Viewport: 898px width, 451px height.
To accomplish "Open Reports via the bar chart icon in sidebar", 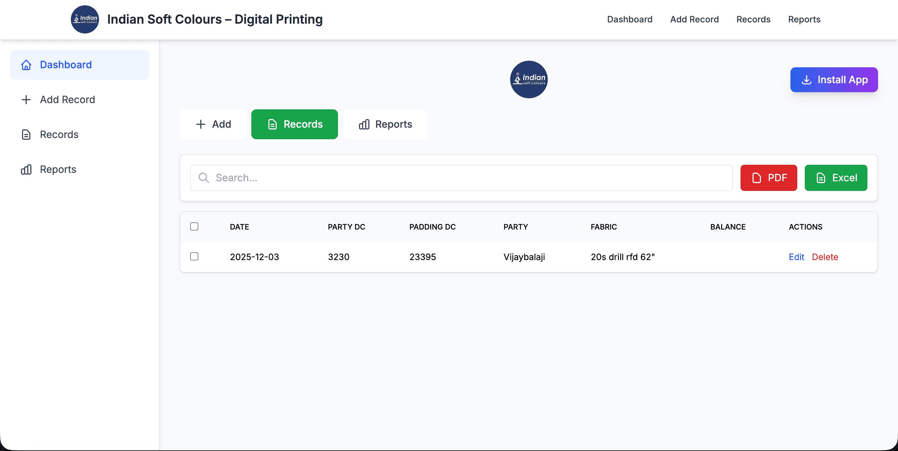I will coord(26,170).
